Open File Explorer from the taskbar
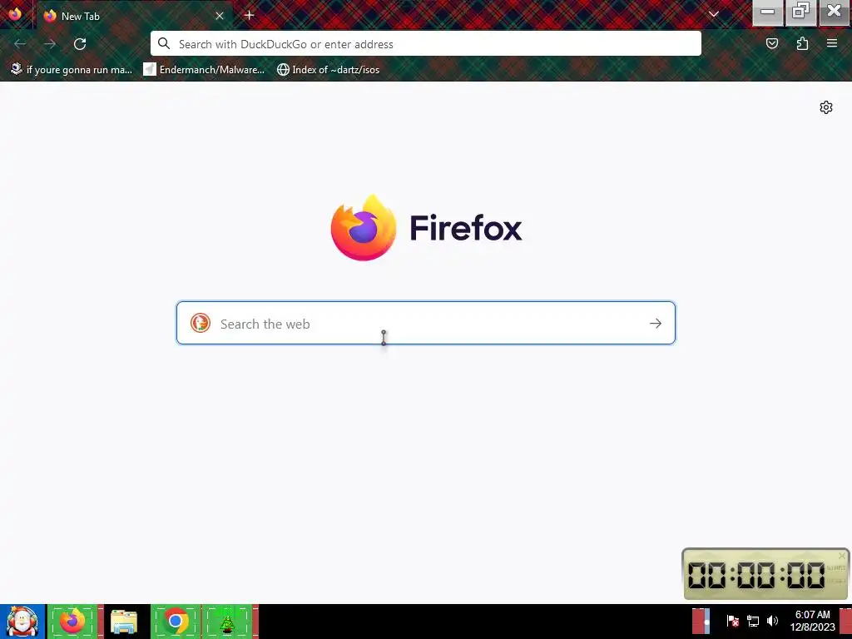 [125, 622]
